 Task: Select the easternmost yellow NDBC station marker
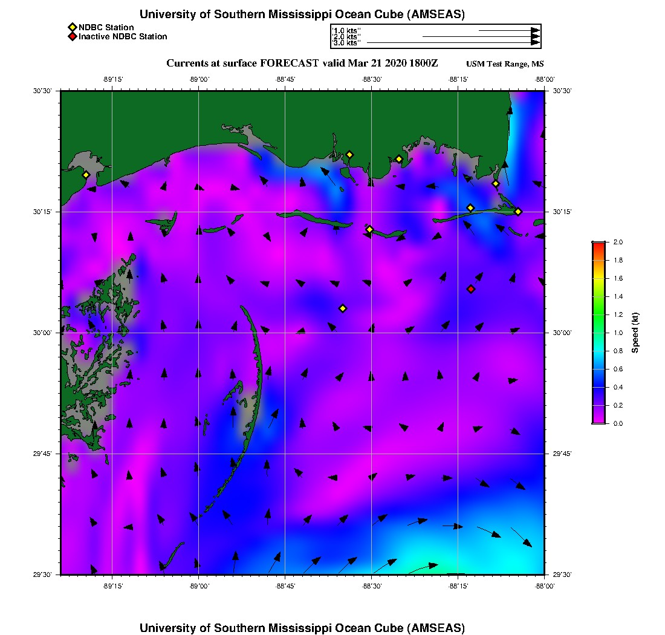point(518,212)
